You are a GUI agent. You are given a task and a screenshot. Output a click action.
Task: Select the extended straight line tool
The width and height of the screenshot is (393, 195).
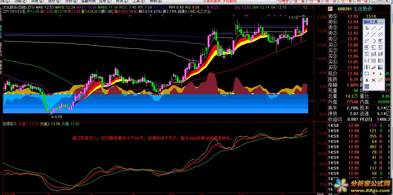coord(381,28)
